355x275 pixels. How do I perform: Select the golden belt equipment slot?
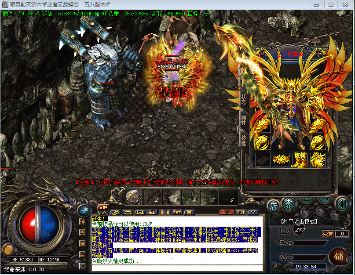281,160
